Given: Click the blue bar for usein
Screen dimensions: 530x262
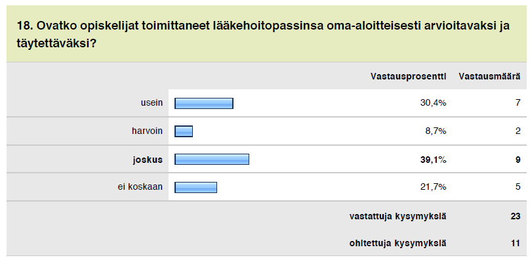Looking at the screenshot, I should coord(204,103).
